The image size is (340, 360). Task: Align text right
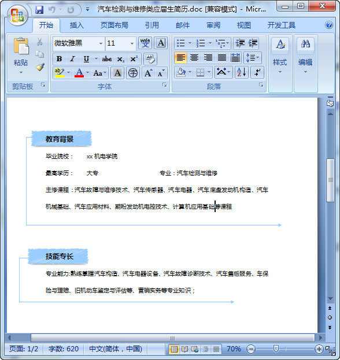point(208,58)
